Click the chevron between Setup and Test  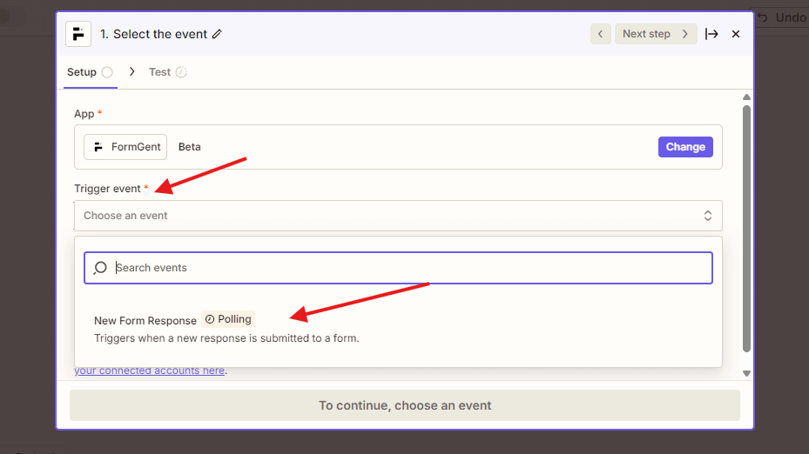132,71
